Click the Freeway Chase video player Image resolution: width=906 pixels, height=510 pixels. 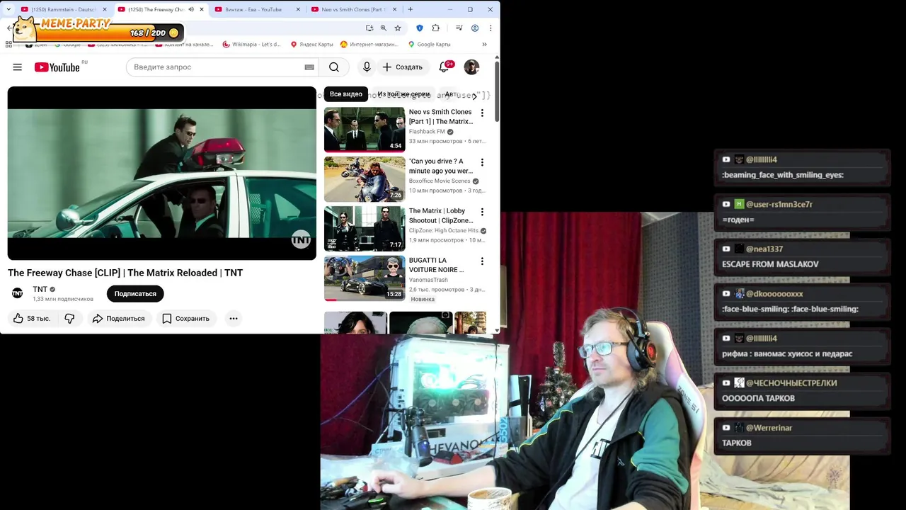162,174
